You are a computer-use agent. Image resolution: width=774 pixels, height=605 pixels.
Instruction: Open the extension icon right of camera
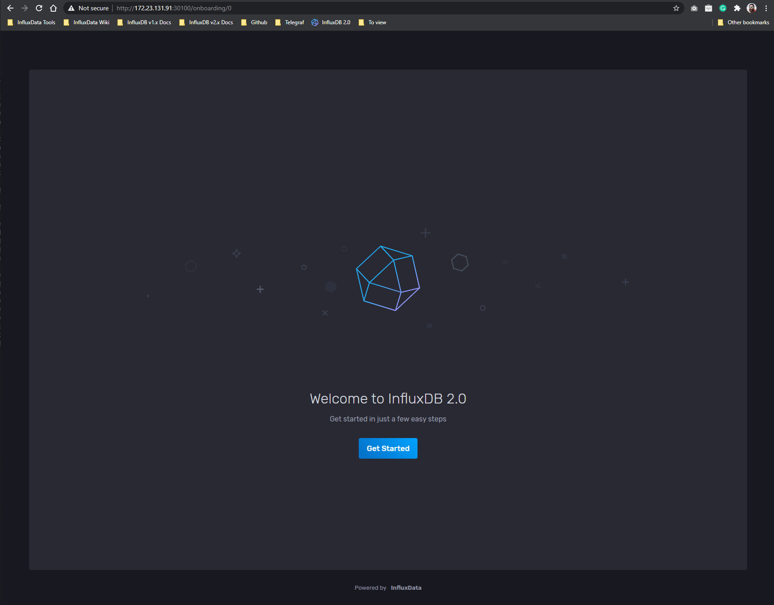click(x=709, y=8)
